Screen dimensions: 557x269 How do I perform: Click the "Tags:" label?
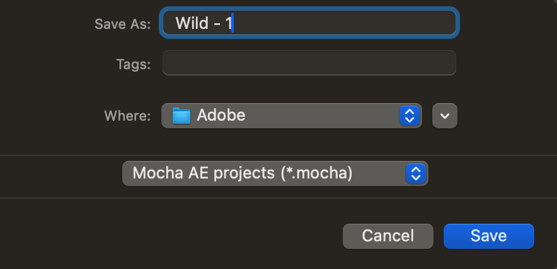[x=133, y=63]
